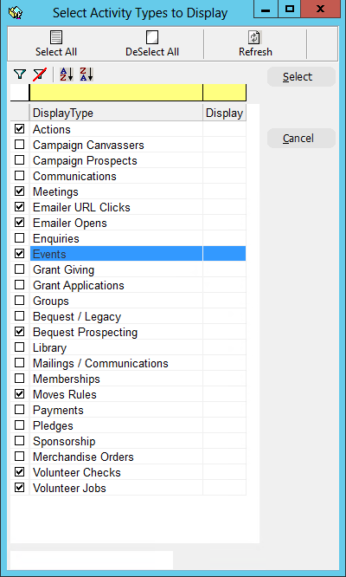Clear filter with the crossed-out funnel icon
The image size is (346, 577).
[x=39, y=75]
